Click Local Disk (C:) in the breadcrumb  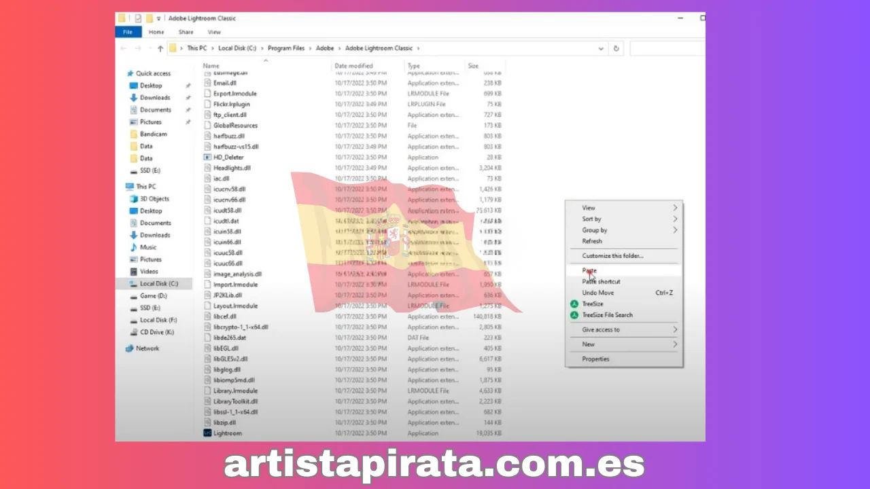237,48
